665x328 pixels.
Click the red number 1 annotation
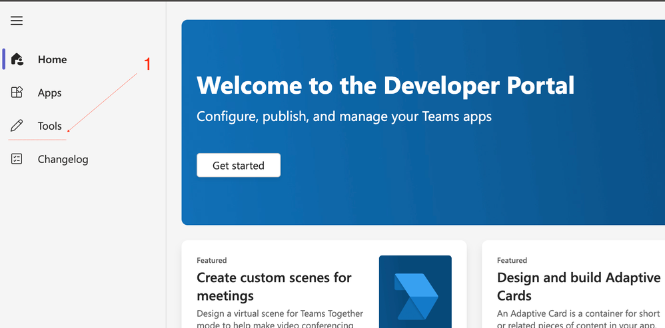tap(148, 64)
